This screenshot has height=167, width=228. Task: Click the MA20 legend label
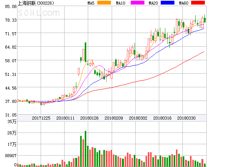coord(153,3)
